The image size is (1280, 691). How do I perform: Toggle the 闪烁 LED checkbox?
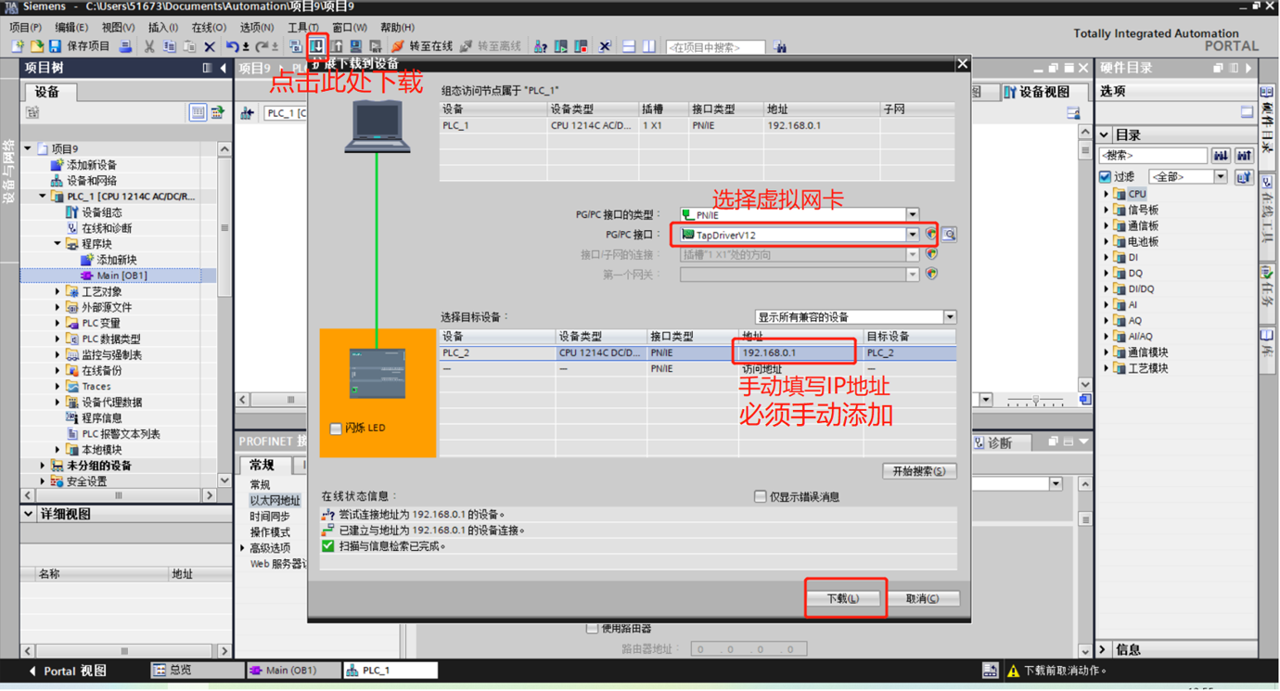[336, 429]
